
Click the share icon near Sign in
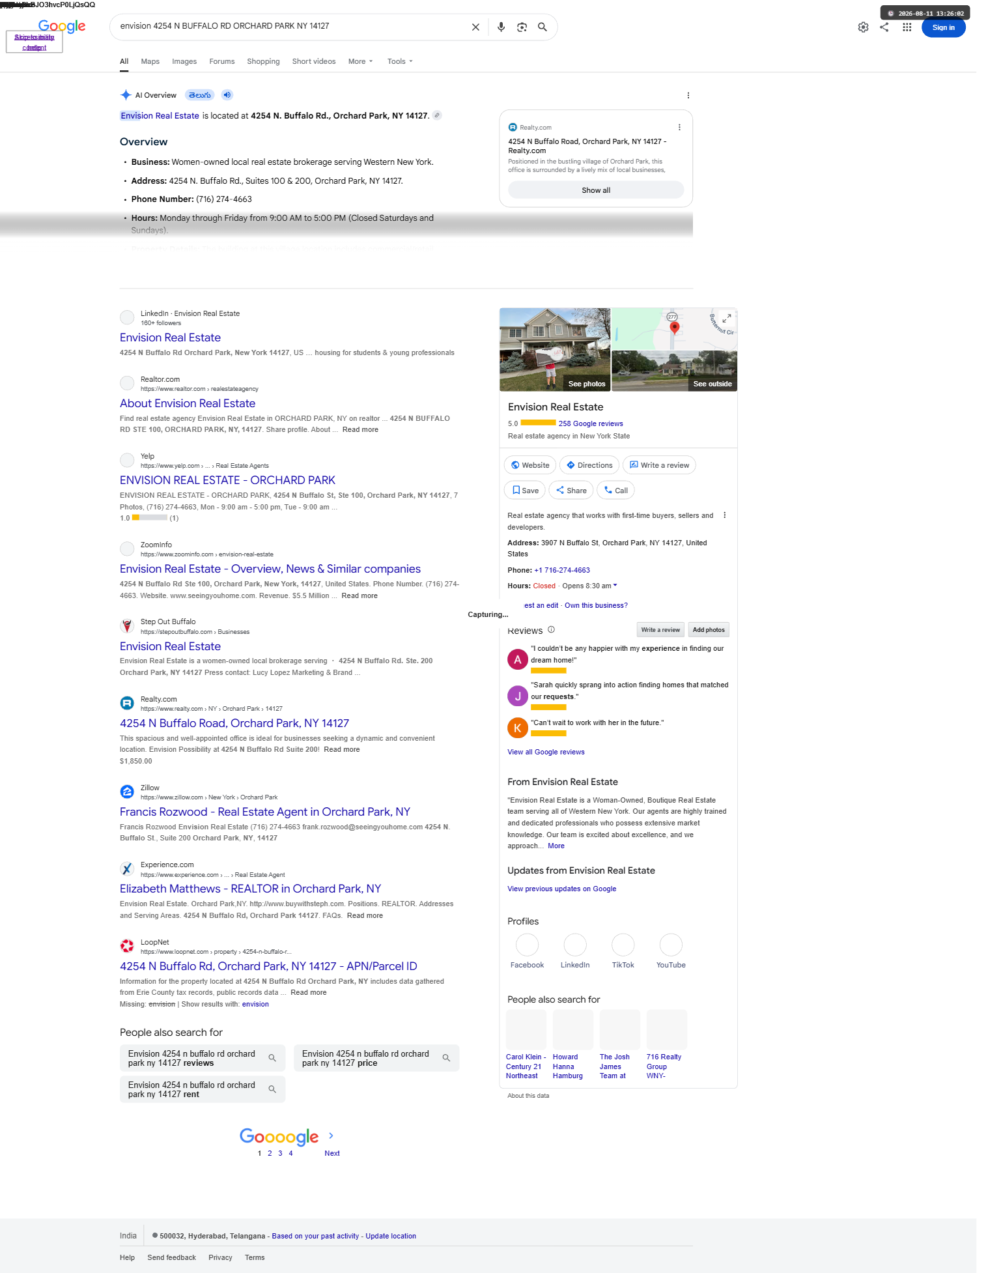[884, 27]
